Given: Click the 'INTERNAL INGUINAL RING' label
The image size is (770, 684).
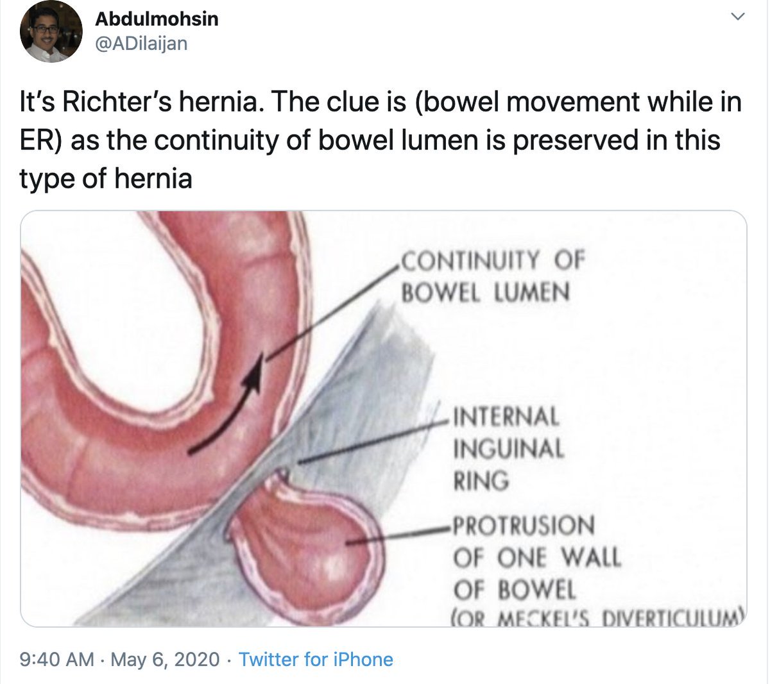Looking at the screenshot, I should 508,449.
